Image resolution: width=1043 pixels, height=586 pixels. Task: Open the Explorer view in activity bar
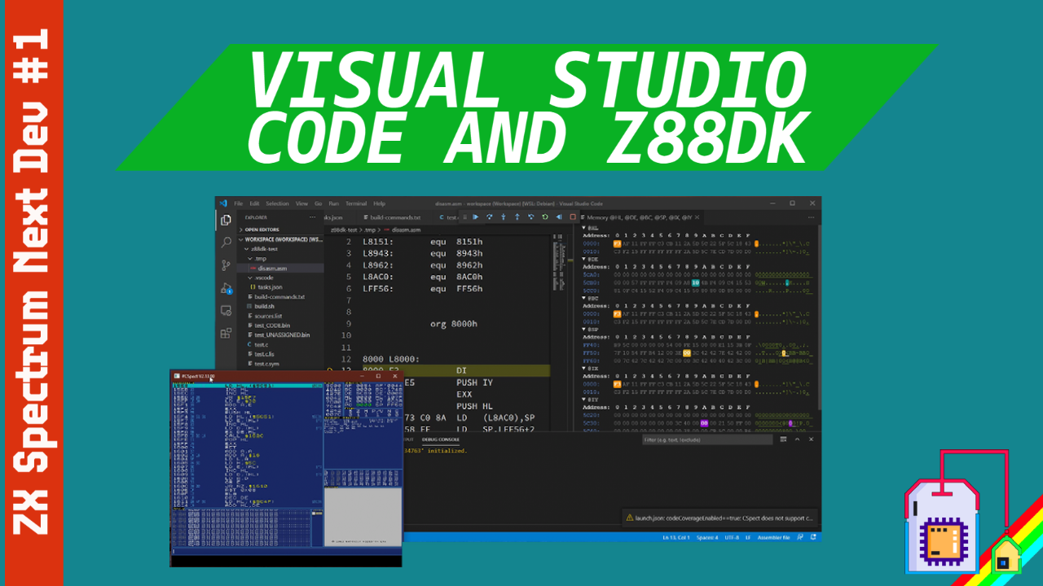tap(226, 220)
